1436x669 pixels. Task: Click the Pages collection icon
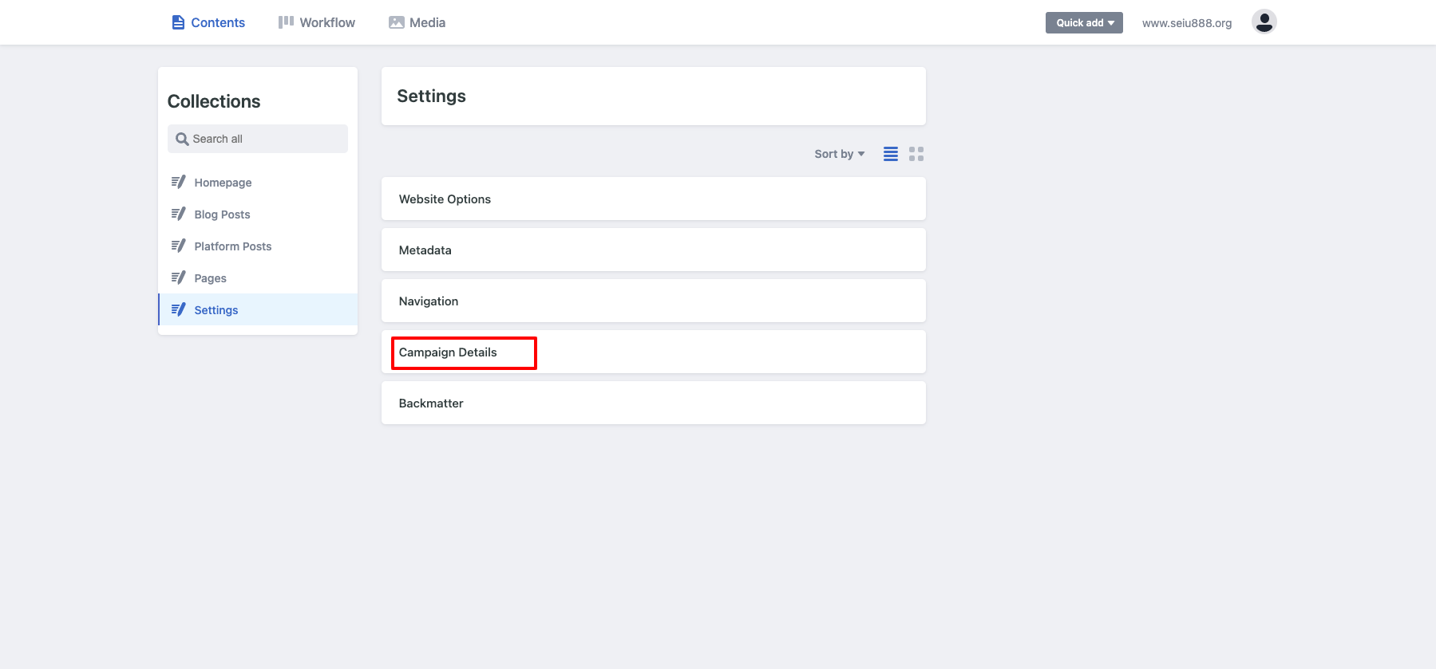tap(178, 277)
